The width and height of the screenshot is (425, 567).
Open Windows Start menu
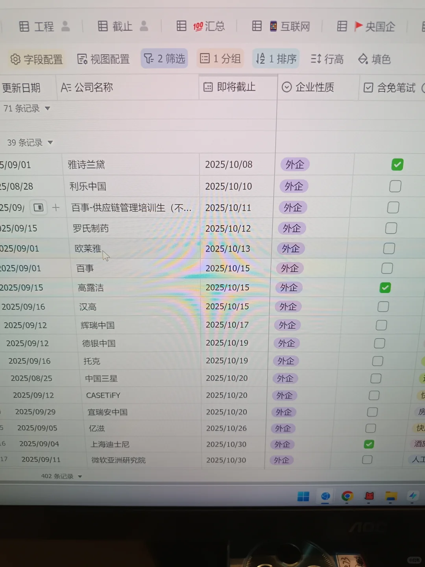pos(303,496)
